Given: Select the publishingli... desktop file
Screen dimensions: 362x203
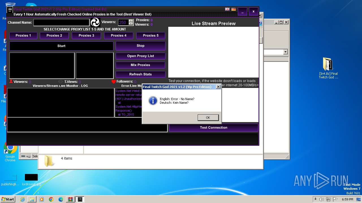Looking at the screenshot, I should coord(10,180).
